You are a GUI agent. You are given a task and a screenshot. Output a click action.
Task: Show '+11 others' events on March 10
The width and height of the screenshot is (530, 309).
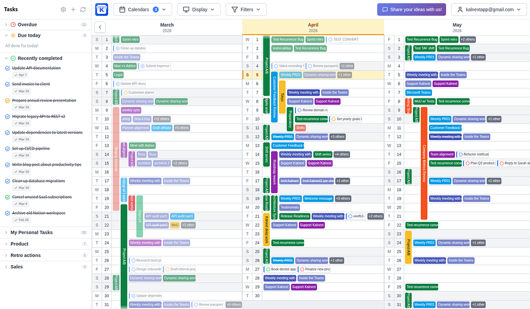click(x=161, y=119)
